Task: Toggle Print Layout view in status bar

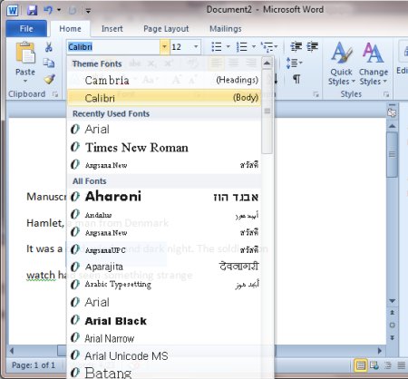Action: (360, 365)
